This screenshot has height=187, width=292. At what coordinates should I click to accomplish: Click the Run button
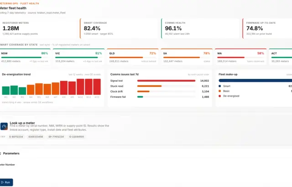(x=6, y=182)
